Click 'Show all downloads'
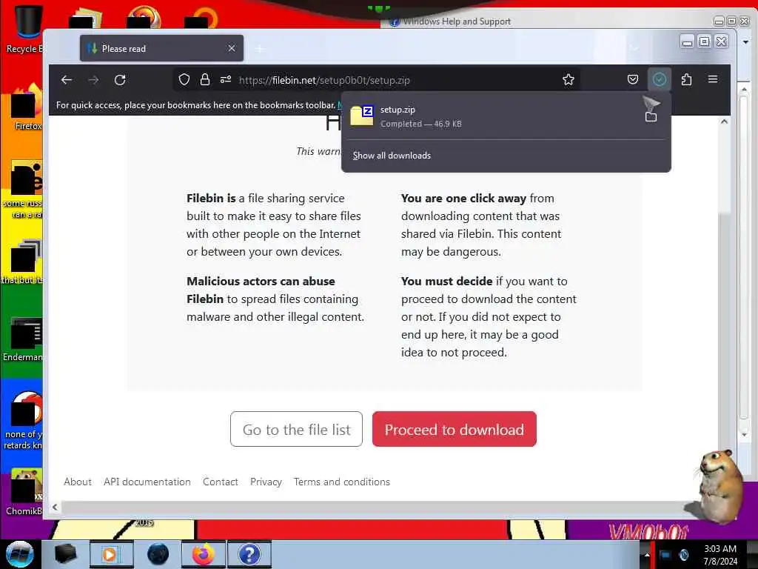The height and width of the screenshot is (569, 758). coord(392,156)
